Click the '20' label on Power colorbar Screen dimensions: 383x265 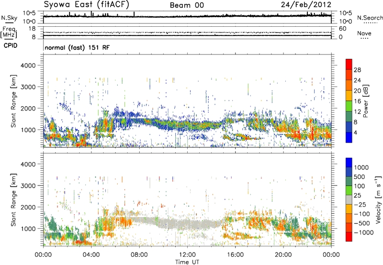pyautogui.click(x=357, y=91)
